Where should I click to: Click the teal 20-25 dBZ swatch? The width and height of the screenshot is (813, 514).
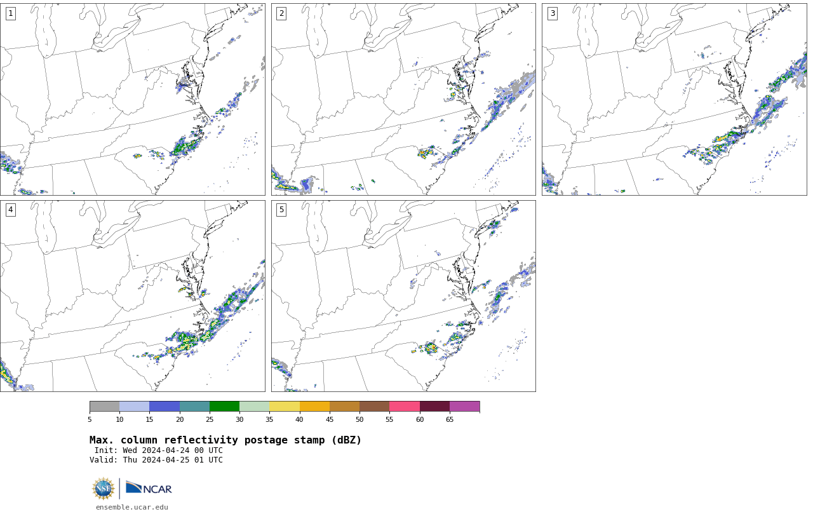(x=194, y=407)
